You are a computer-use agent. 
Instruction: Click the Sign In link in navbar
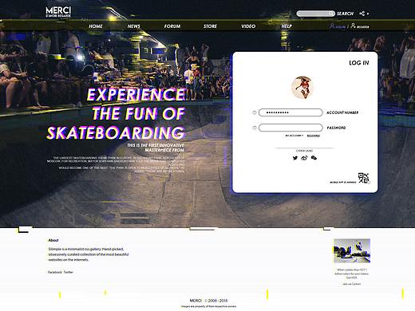click(341, 27)
